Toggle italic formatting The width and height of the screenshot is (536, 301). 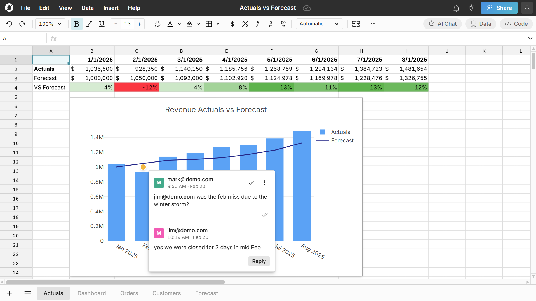point(89,24)
